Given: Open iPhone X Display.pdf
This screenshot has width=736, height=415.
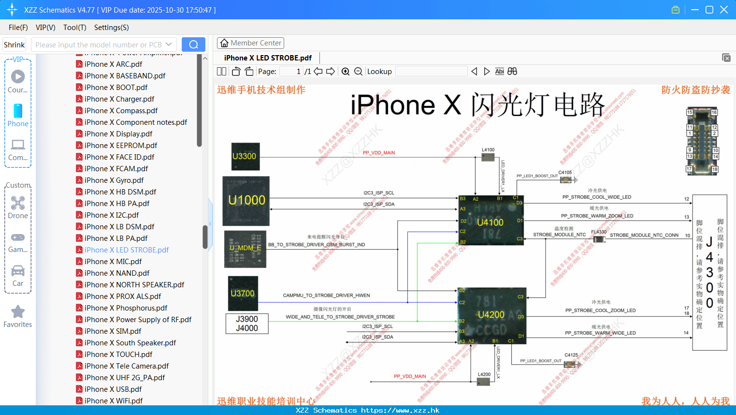Looking at the screenshot, I should [118, 133].
